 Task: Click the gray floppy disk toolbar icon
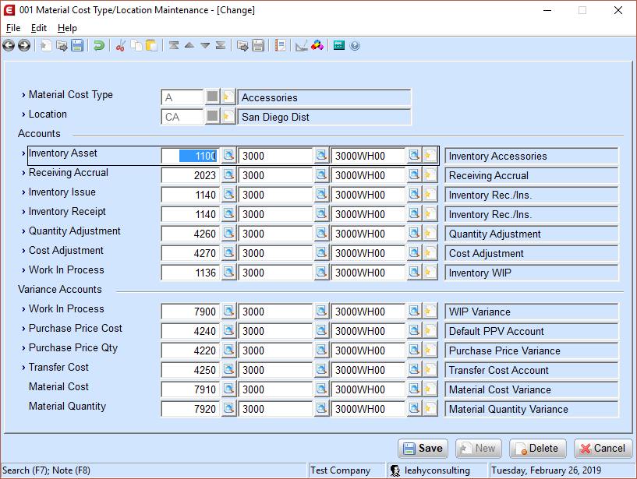(x=258, y=45)
